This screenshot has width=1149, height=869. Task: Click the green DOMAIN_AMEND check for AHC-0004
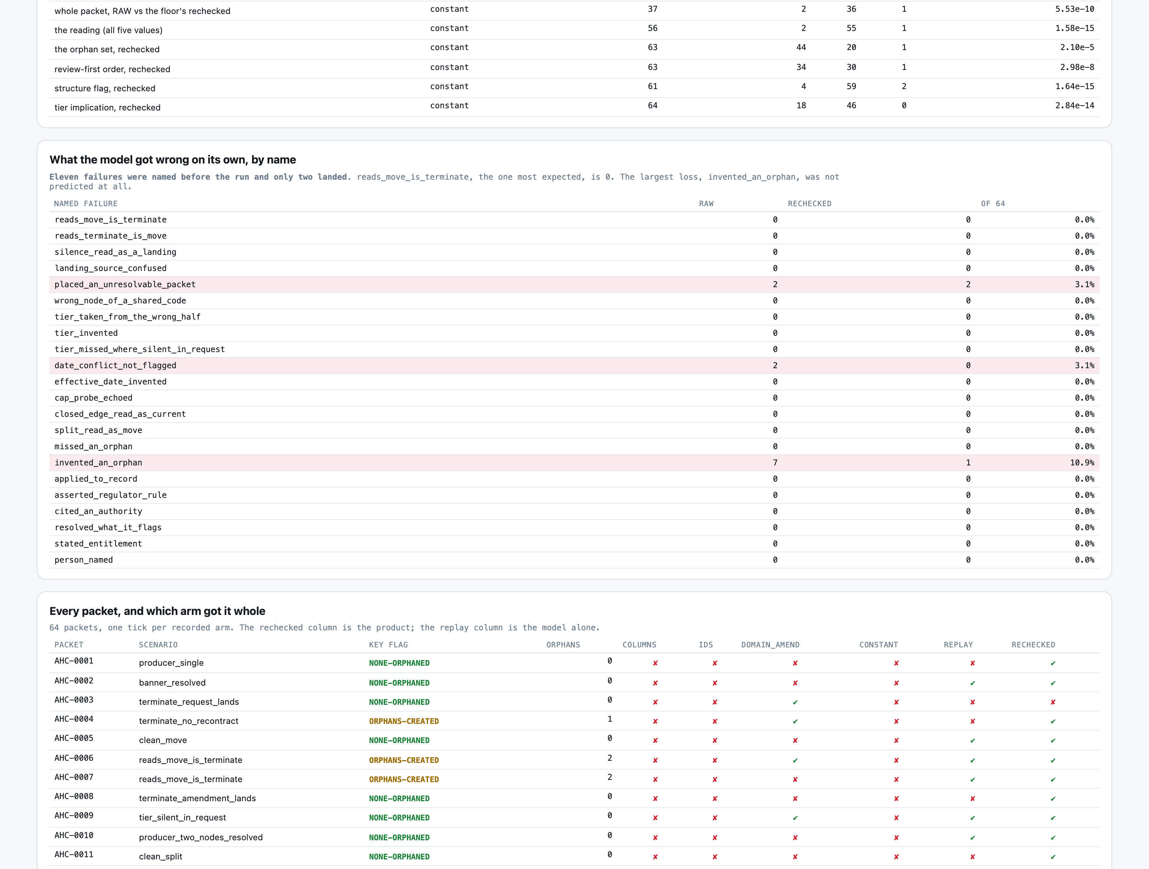pyautogui.click(x=795, y=721)
